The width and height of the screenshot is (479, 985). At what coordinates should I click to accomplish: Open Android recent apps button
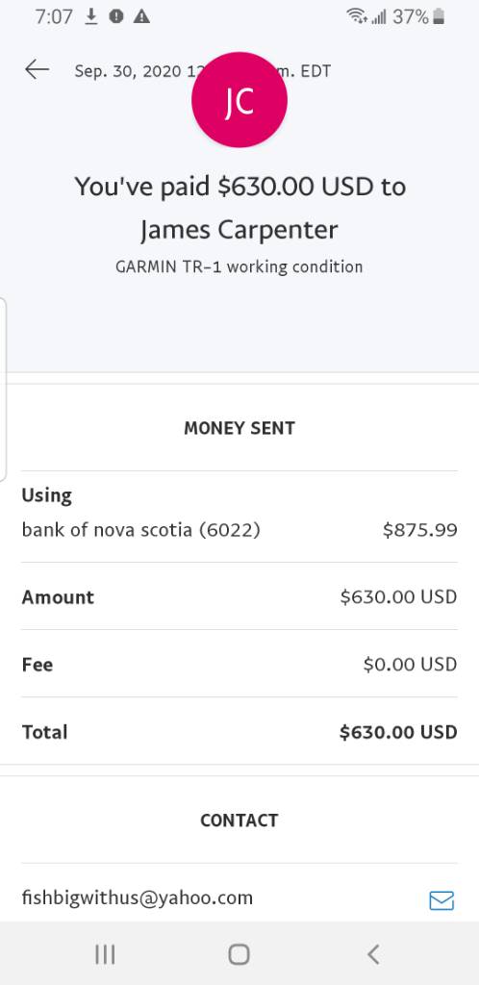click(x=105, y=954)
